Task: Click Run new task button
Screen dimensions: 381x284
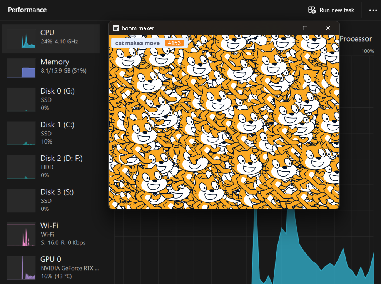Action: (x=331, y=10)
